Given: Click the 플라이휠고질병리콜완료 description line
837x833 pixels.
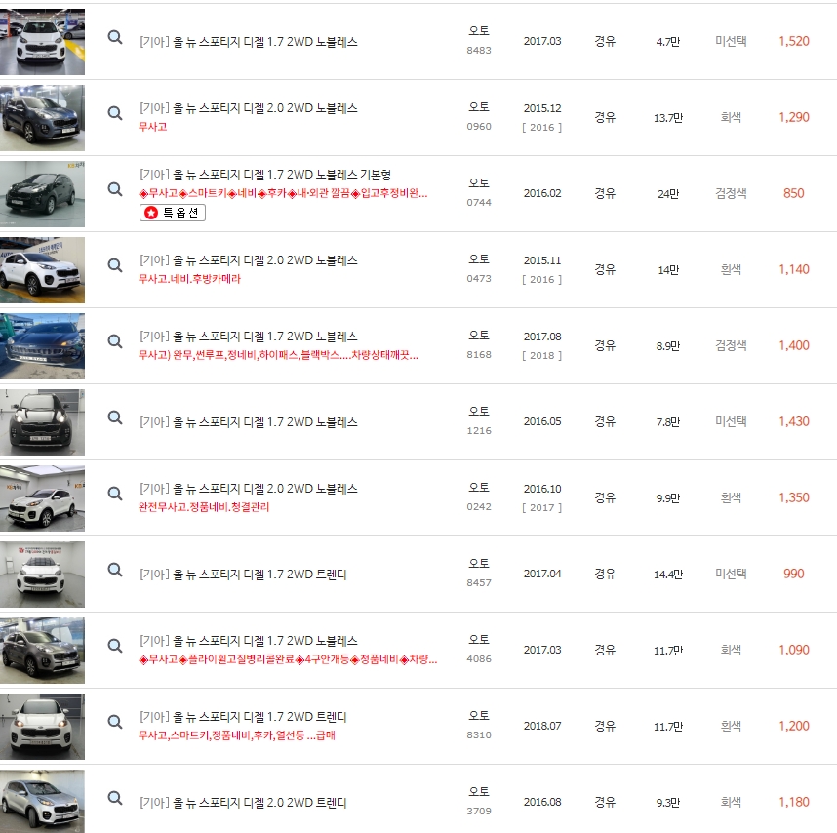Looking at the screenshot, I should tap(288, 659).
